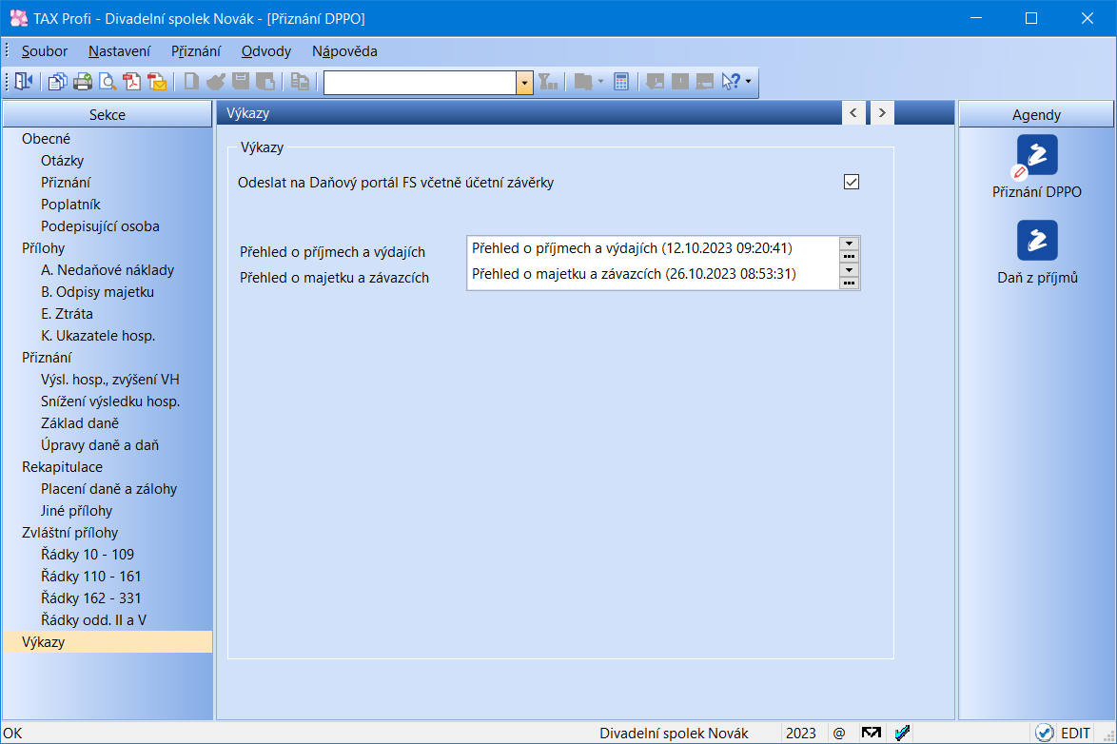Click the toolbar combo box text field

421,83
